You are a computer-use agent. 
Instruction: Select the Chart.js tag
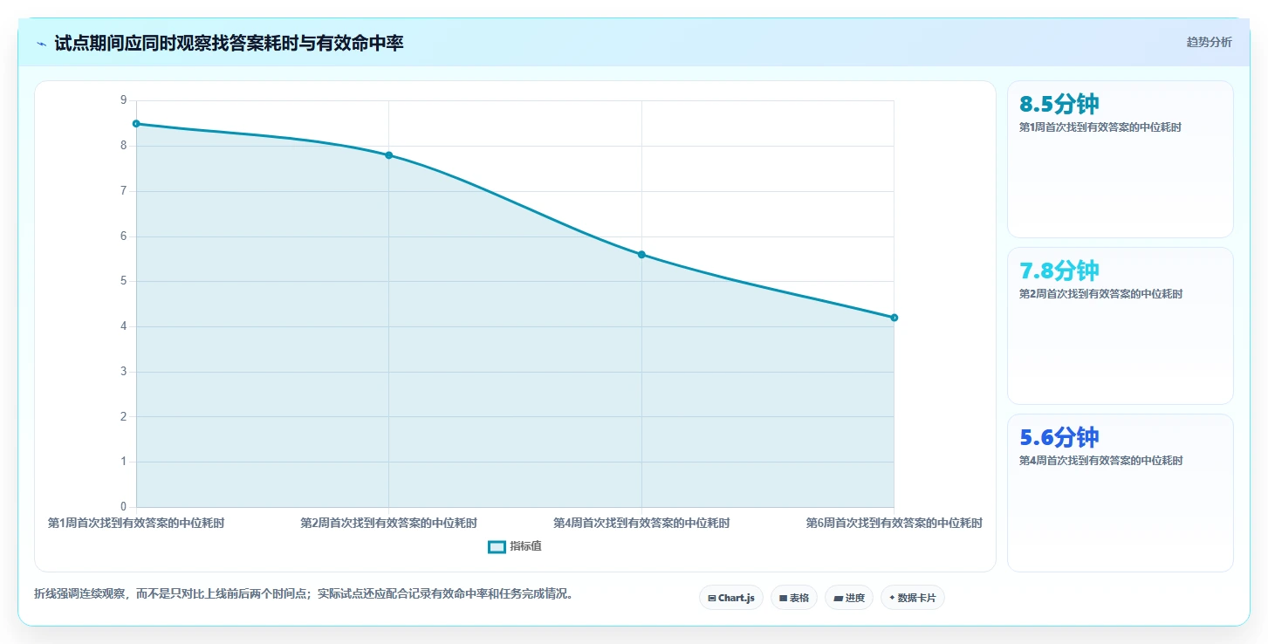click(730, 598)
